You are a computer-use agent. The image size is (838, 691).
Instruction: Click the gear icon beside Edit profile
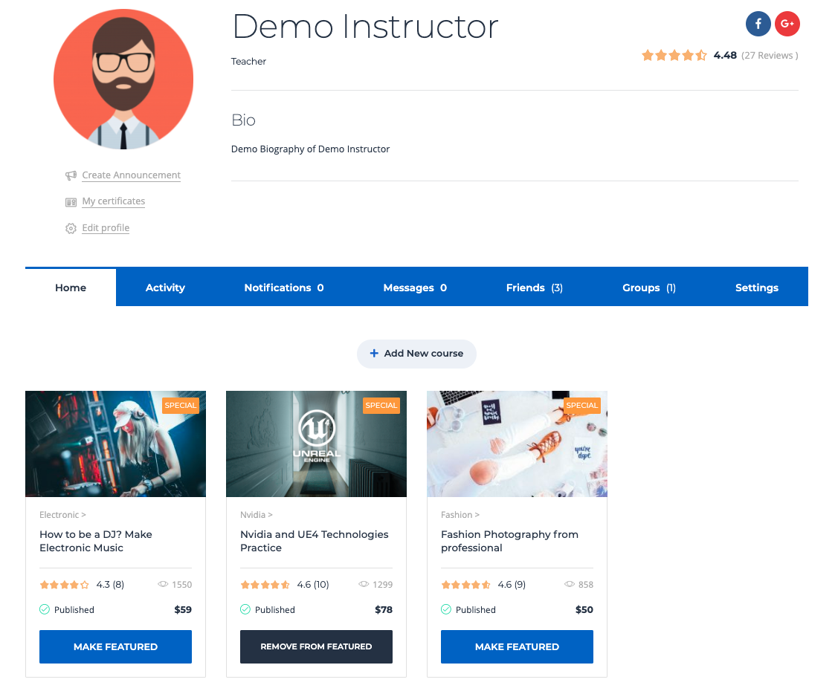pyautogui.click(x=71, y=229)
